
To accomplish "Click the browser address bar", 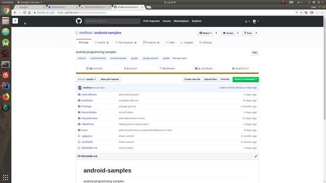I will [164, 12].
